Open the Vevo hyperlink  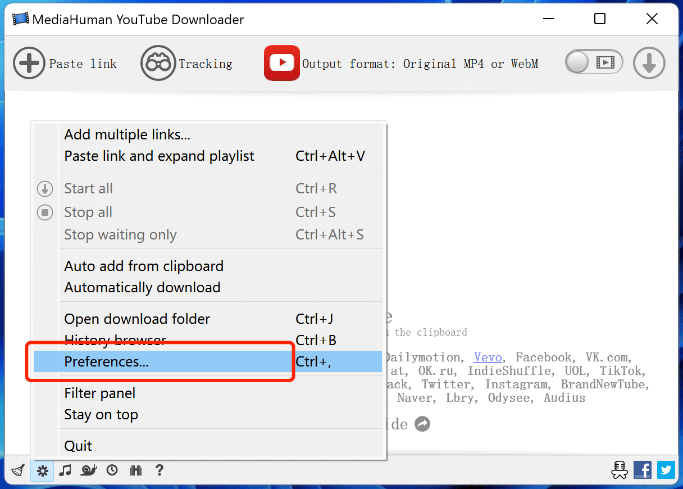pos(488,357)
